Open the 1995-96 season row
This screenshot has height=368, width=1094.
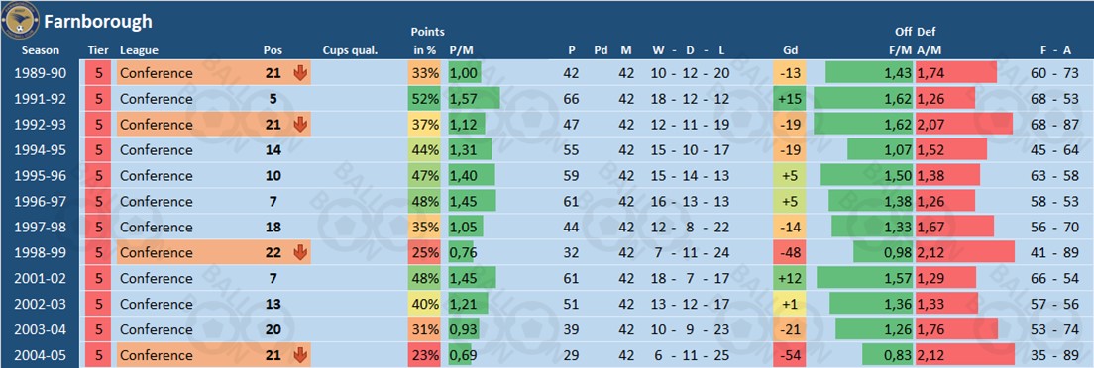pos(547,176)
